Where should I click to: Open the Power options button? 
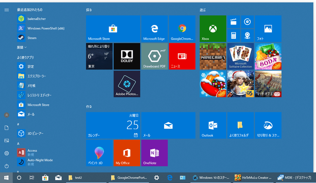coord(6,166)
